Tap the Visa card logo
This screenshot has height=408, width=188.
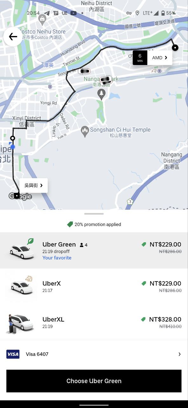(x=13, y=354)
